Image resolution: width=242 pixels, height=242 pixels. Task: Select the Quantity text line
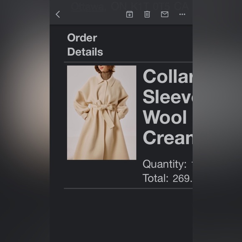pos(168,164)
